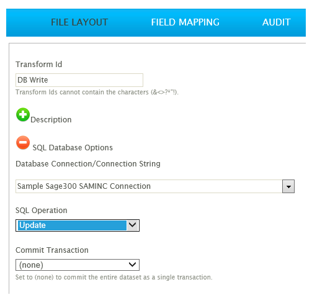Click the Transform Id input containing DB Write
Image resolution: width=312 pixels, height=300 pixels.
pos(79,80)
